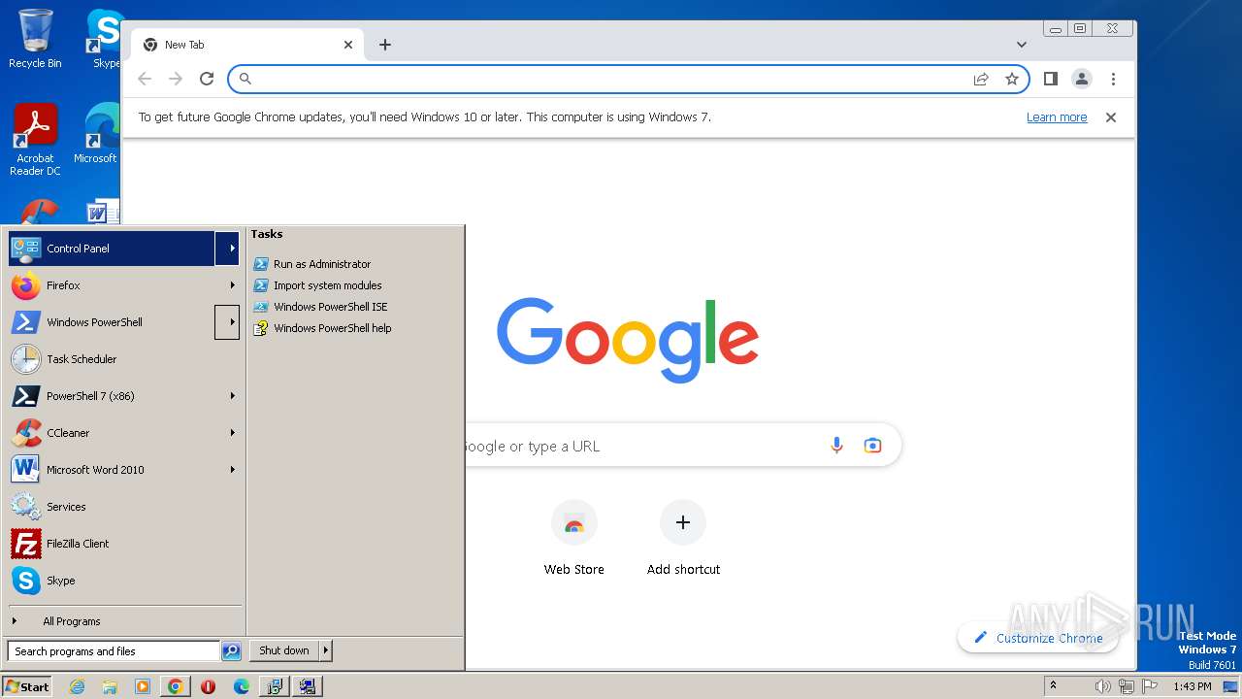Open Opera from taskbar
1242x699 pixels.
pos(208,686)
